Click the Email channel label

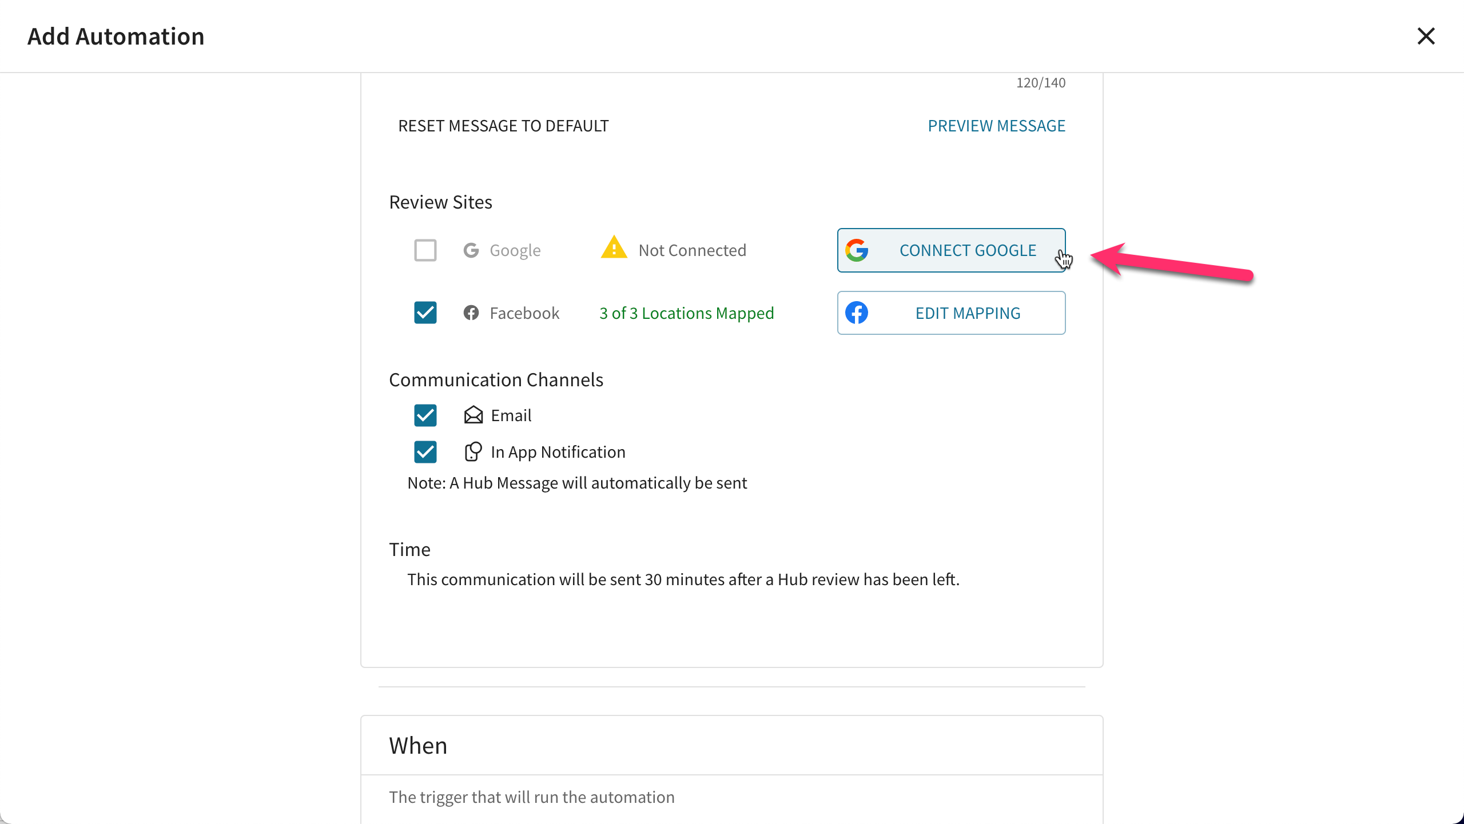pyautogui.click(x=511, y=415)
